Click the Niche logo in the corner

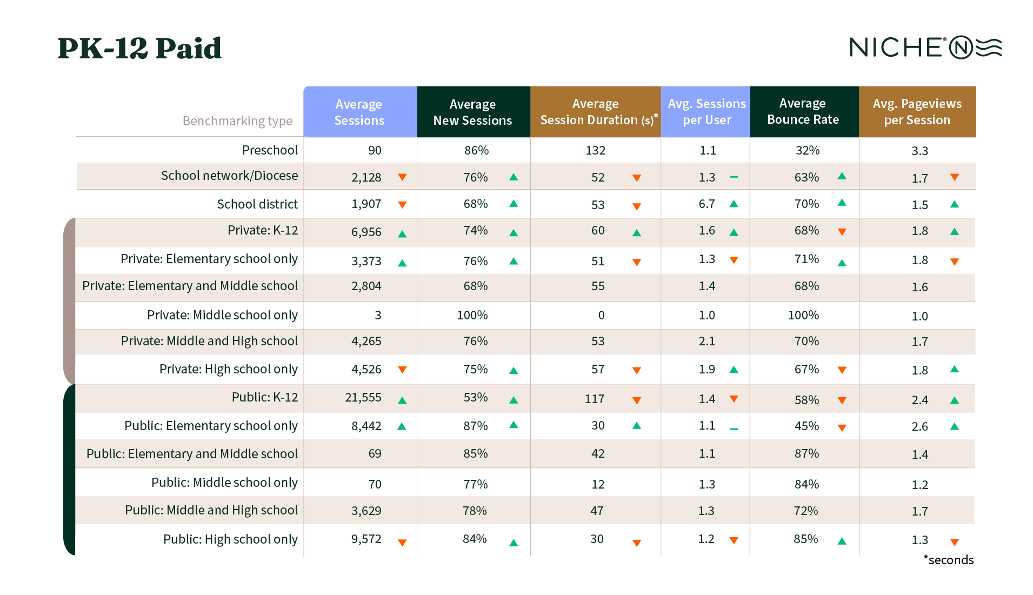925,48
